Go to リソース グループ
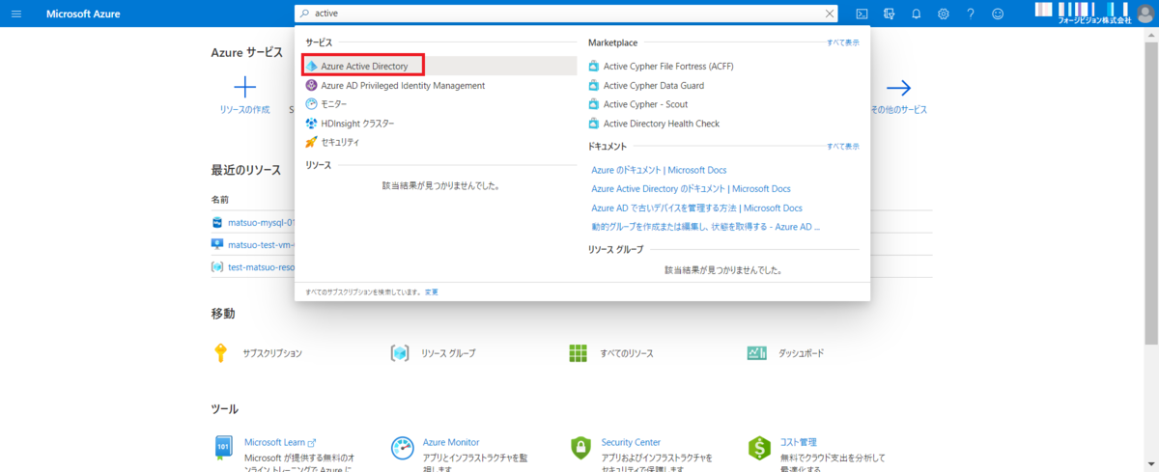The image size is (1159, 472). [448, 353]
